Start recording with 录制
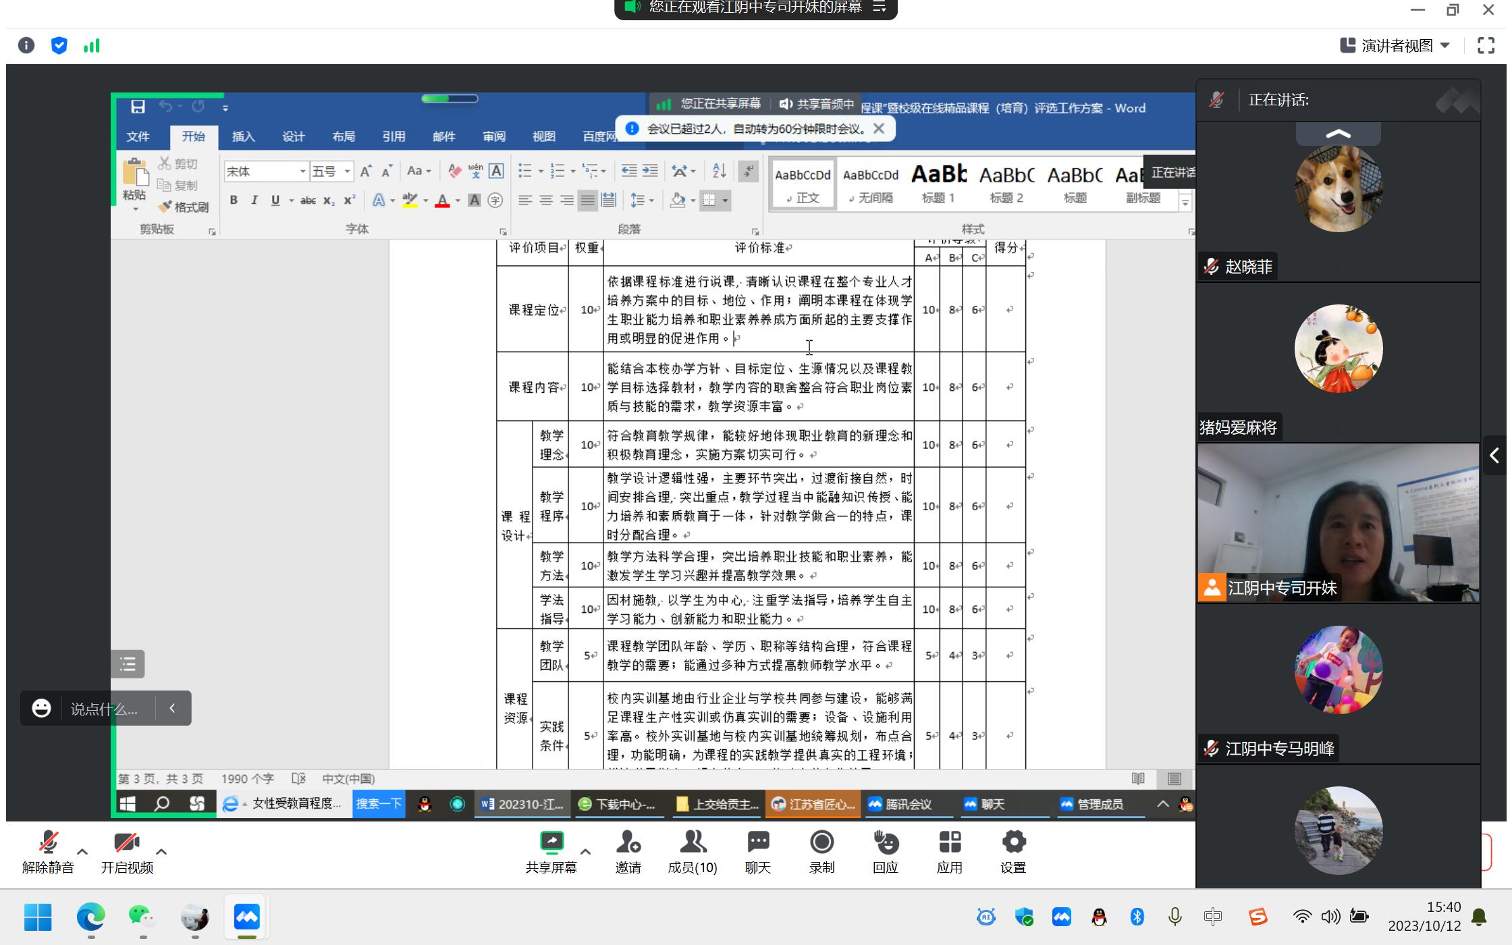This screenshot has width=1512, height=945. 821,852
